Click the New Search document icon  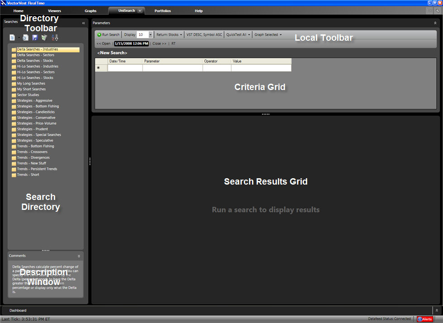pyautogui.click(x=12, y=38)
